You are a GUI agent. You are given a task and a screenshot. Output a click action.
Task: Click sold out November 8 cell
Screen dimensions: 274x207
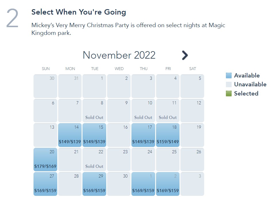pyautogui.click(x=94, y=111)
